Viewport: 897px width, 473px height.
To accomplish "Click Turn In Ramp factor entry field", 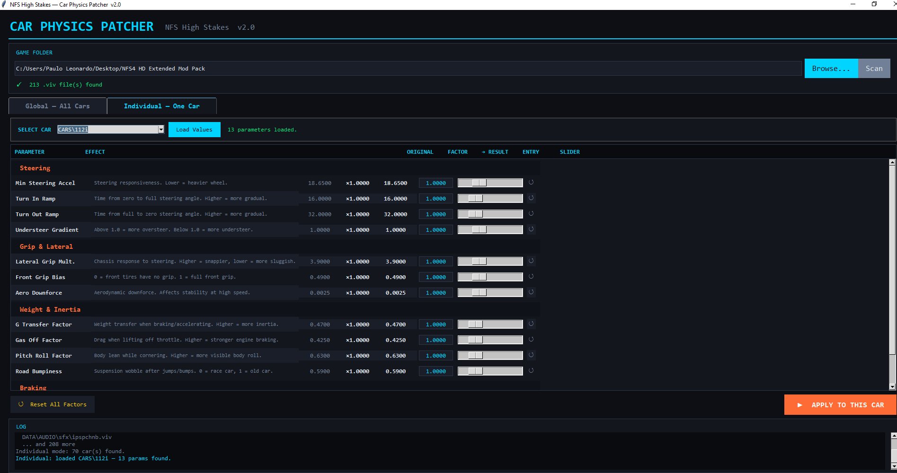I will pos(435,199).
